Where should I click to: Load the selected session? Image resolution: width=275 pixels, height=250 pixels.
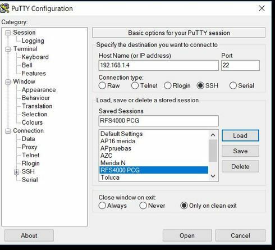(x=240, y=135)
